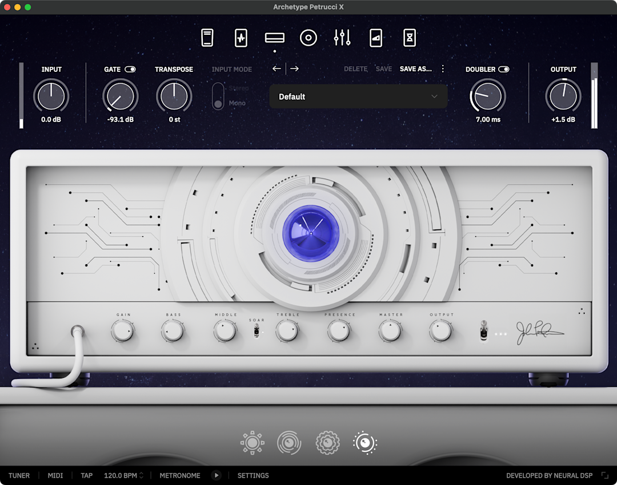This screenshot has width=617, height=485.
Task: Click the amp MIDDLE knob
Action: coord(226,331)
